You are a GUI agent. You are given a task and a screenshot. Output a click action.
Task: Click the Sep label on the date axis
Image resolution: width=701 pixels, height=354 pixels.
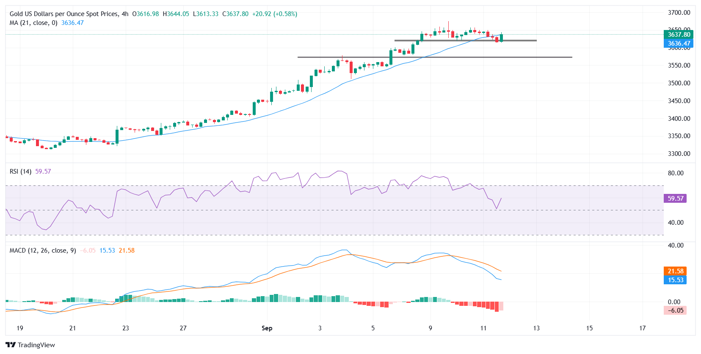click(x=267, y=328)
